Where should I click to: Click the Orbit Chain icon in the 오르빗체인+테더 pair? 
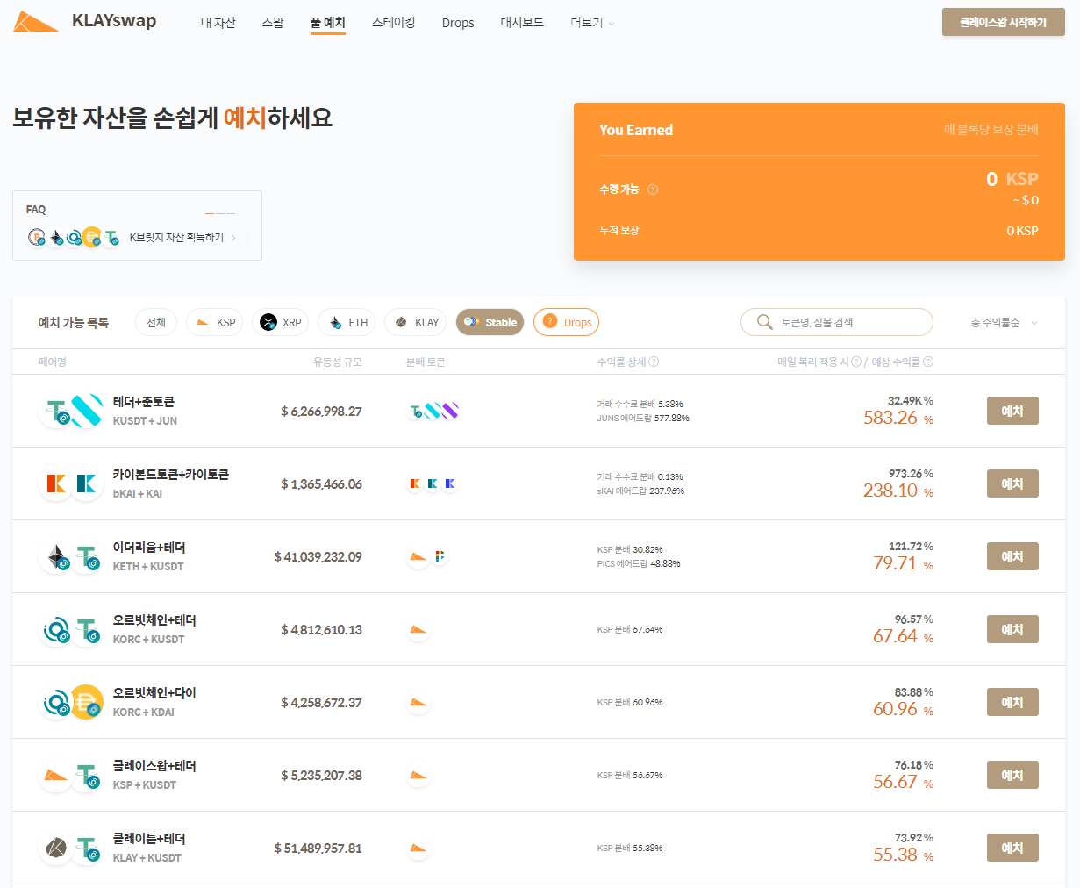tap(56, 629)
